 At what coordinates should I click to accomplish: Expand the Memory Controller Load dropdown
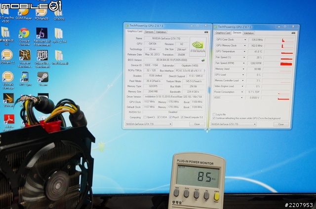242,80
